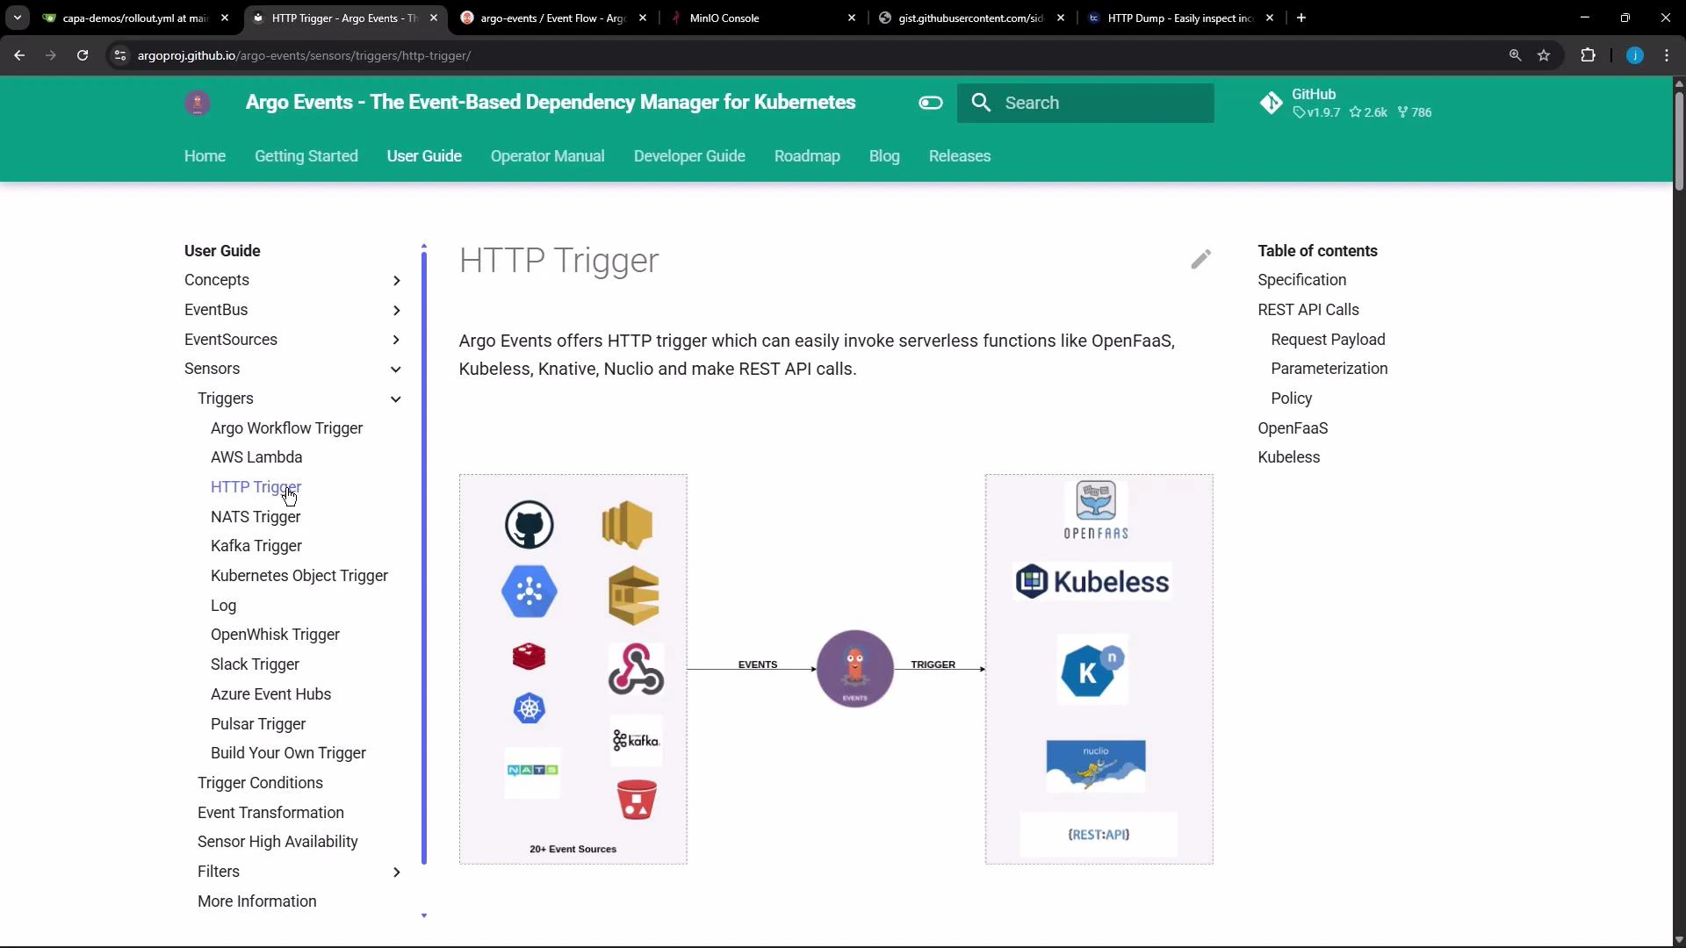Switch to the capa-demos/rollout.yml tab
Screen dimensions: 1686x948
(135, 18)
